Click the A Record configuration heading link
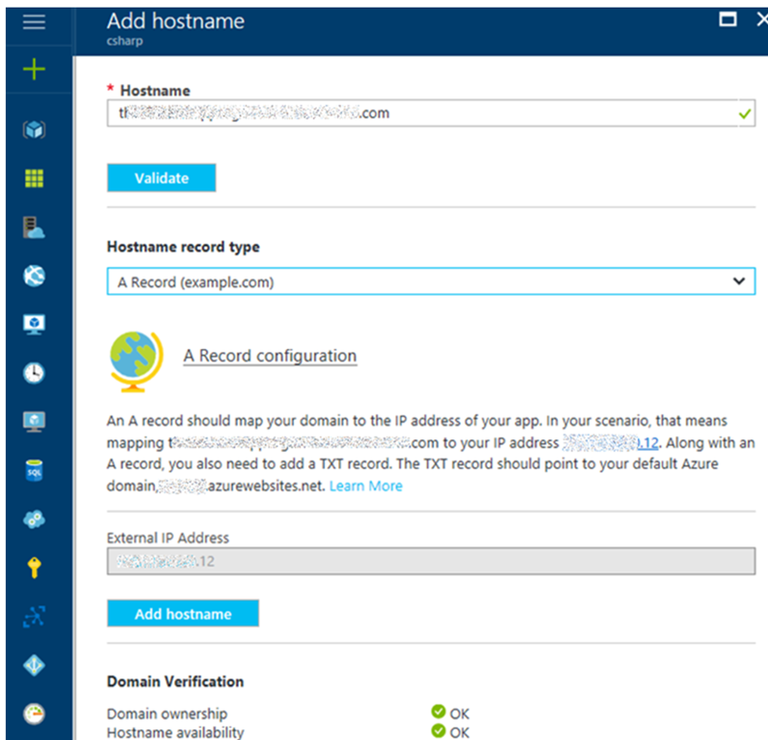Screen dimensions: 768x740 pos(270,356)
